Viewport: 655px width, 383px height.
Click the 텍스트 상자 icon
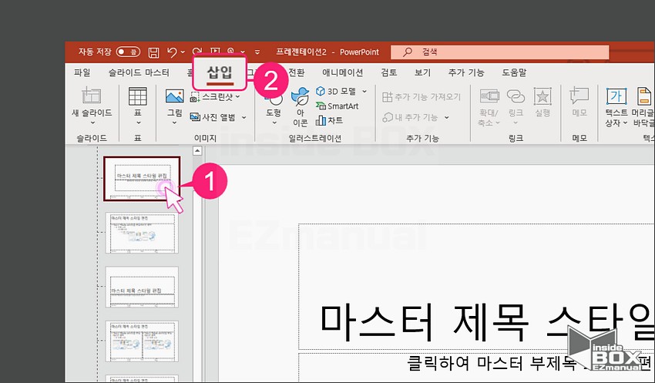click(616, 96)
